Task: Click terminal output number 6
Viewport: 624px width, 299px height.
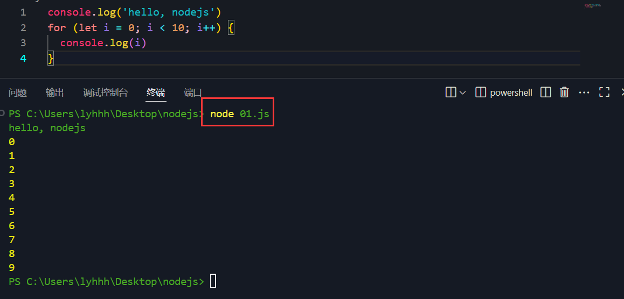Action: (x=11, y=226)
